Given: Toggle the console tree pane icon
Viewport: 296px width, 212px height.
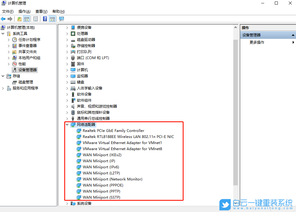Looking at the screenshot, I should (26, 19).
